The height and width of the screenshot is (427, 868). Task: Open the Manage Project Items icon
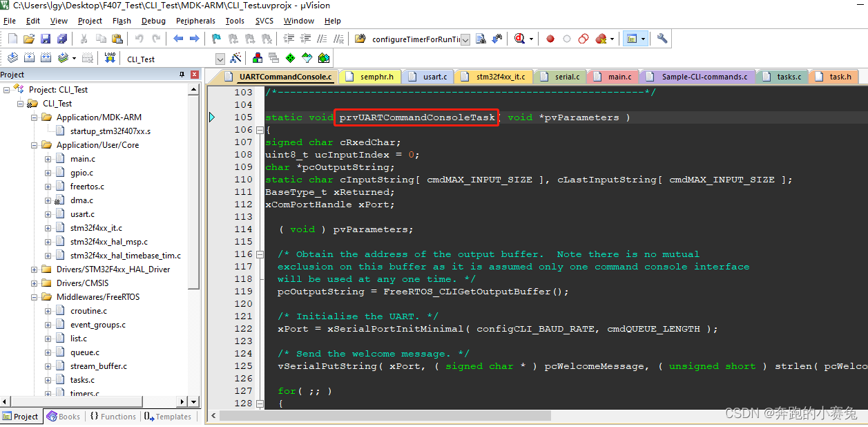pyautogui.click(x=257, y=58)
